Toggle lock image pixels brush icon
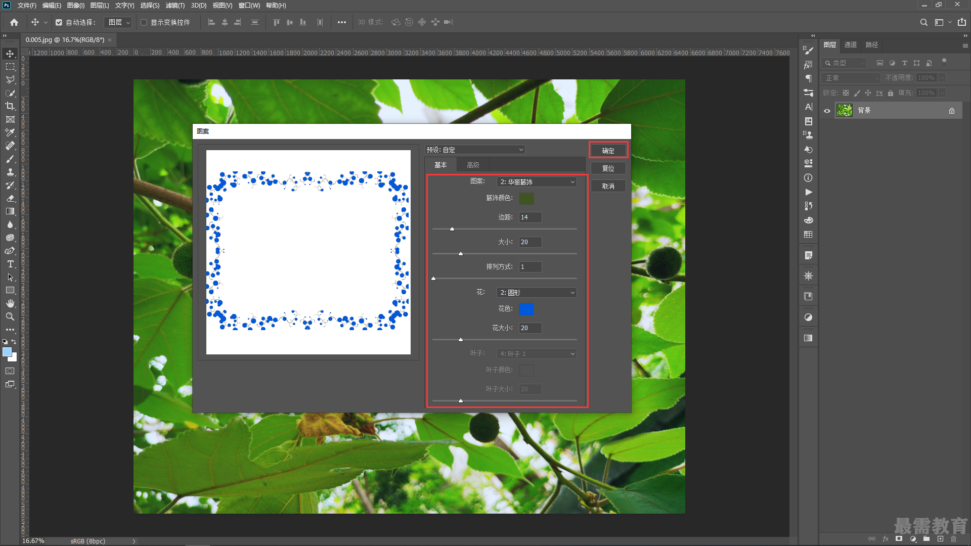 [x=857, y=93]
